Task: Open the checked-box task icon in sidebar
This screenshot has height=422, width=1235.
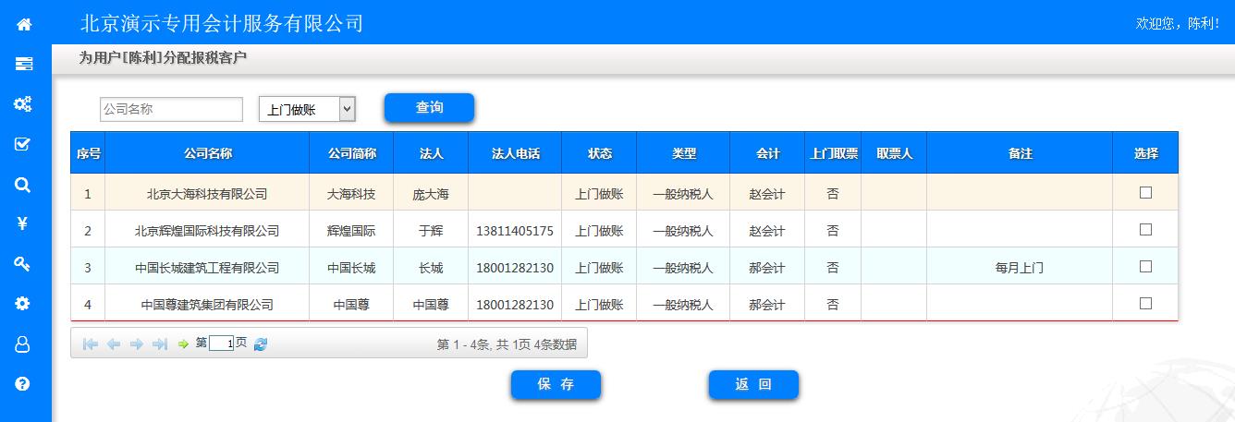Action: point(23,144)
